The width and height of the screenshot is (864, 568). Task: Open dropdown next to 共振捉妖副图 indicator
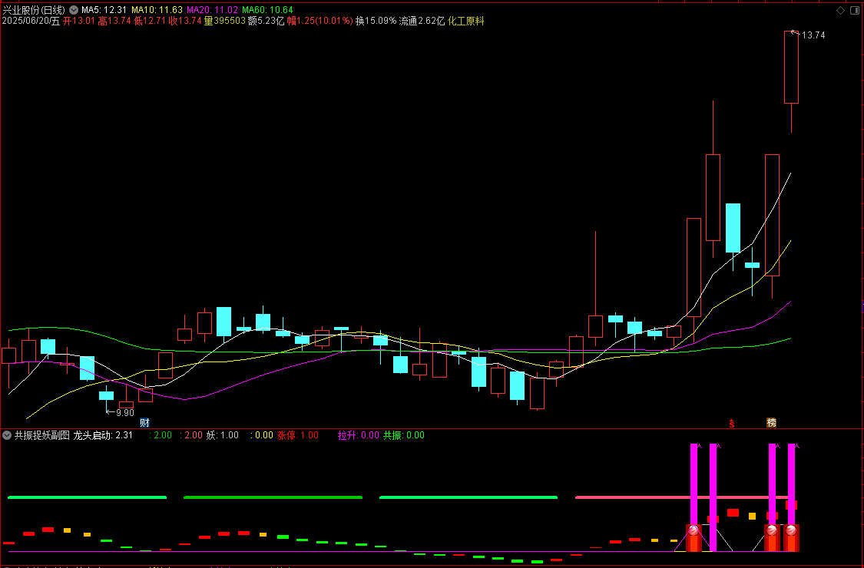coord(7,435)
